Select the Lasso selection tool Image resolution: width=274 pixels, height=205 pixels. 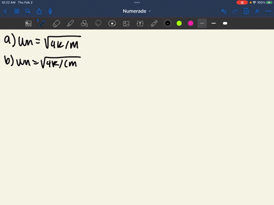coord(98,23)
